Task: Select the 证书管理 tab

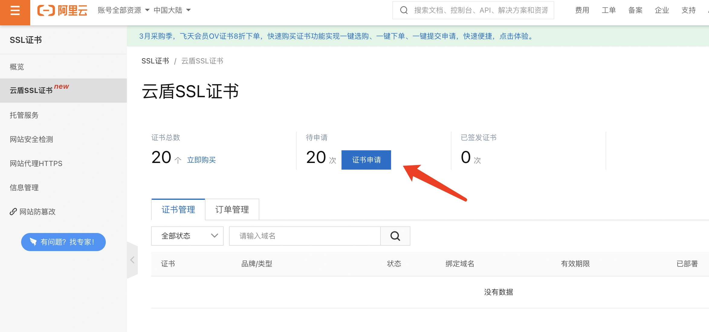Action: [x=178, y=209]
